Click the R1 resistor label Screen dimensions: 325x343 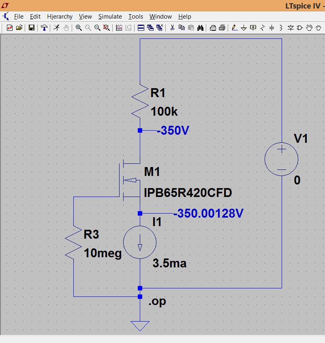click(158, 93)
